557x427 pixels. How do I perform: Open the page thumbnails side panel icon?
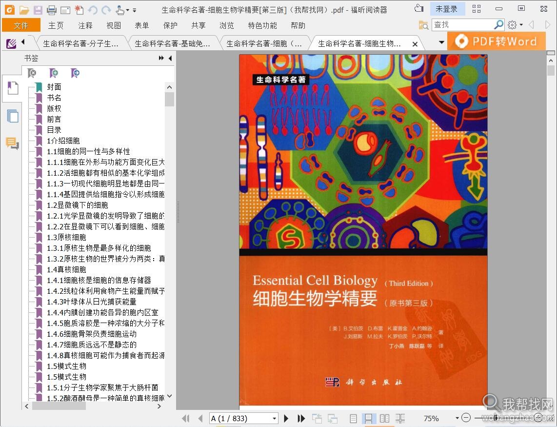point(13,116)
